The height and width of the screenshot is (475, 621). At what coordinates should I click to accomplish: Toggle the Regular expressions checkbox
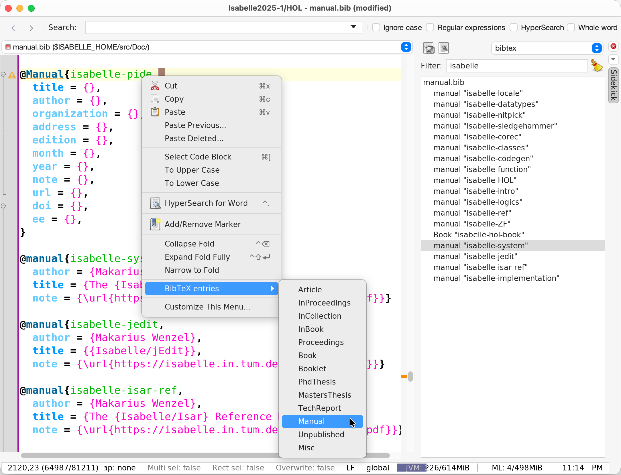(x=430, y=27)
